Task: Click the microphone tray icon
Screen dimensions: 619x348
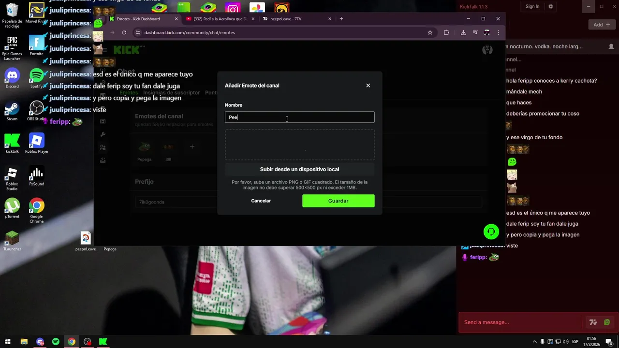Action: click(x=542, y=342)
